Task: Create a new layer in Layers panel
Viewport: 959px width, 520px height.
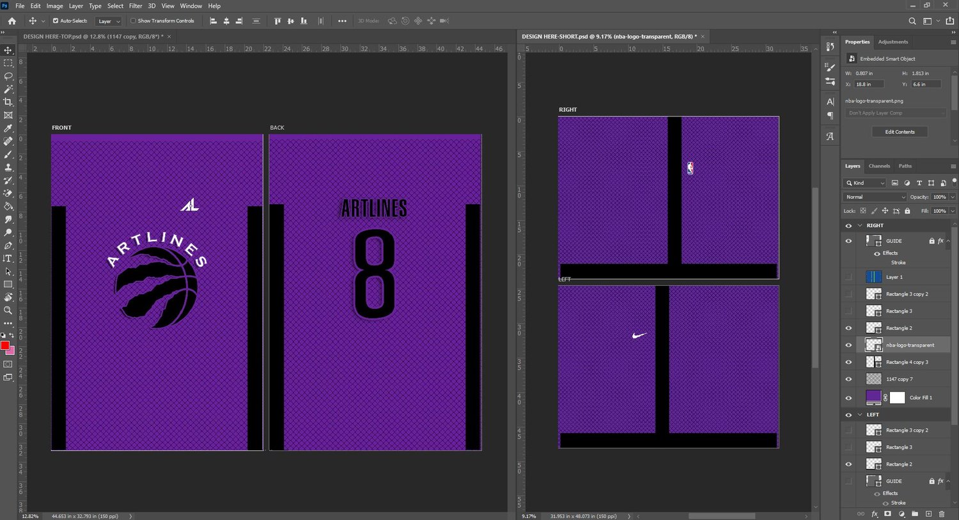Action: 928,514
